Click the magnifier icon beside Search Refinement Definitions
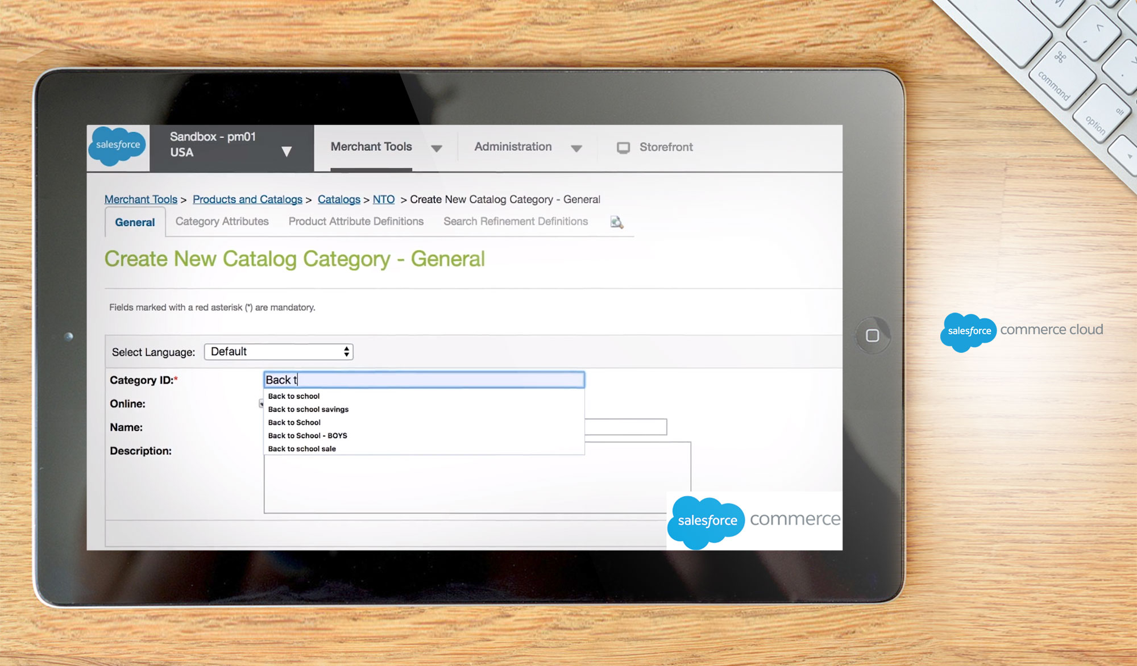 pos(616,222)
